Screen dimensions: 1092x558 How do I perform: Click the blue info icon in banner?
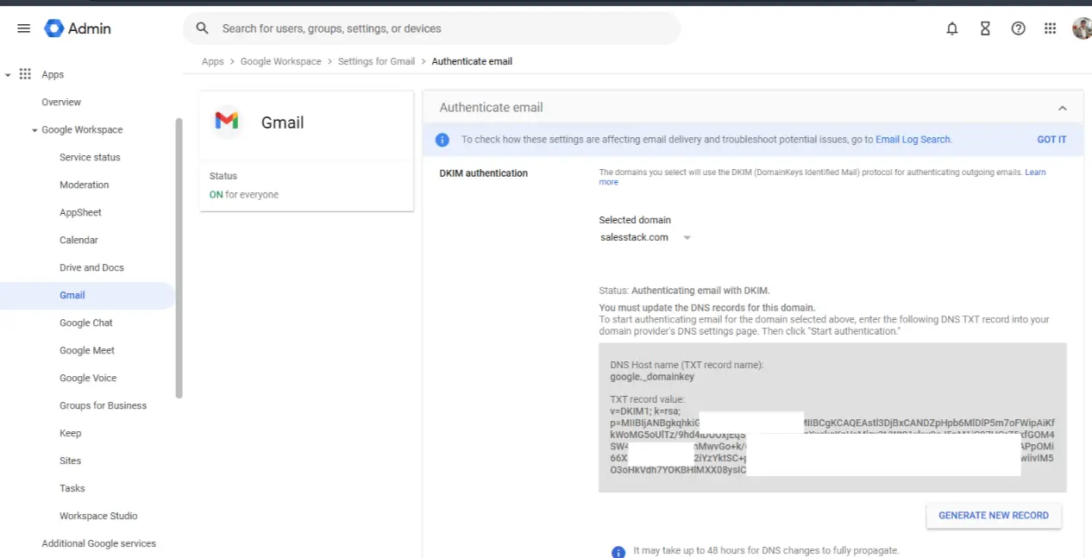pos(442,140)
